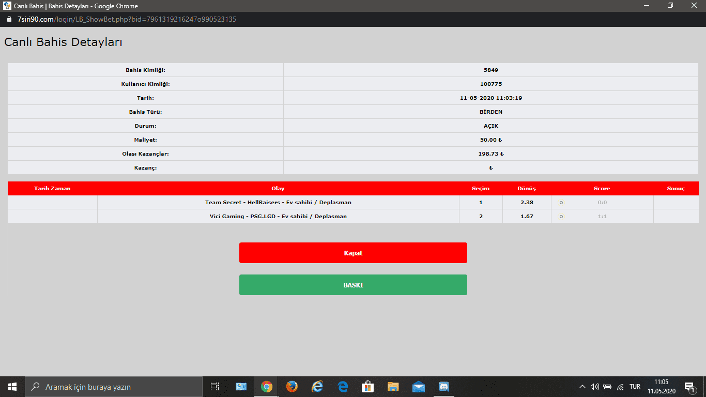Open the Action Center notifications icon
The image size is (706, 397).
tap(689, 387)
